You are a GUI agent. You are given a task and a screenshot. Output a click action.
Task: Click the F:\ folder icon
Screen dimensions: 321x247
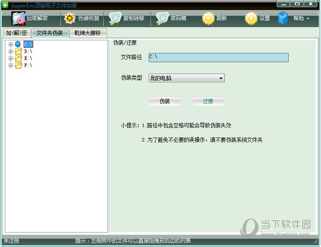(18, 65)
